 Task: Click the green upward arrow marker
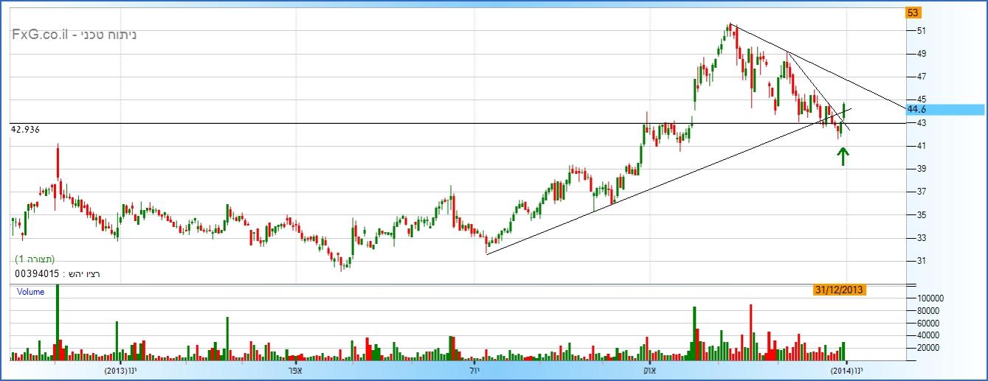click(843, 156)
